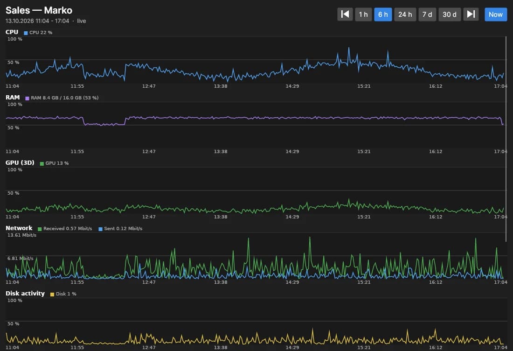513x351 pixels.
Task: Click the 15:21 time label under CPU chart
Action: click(x=364, y=86)
